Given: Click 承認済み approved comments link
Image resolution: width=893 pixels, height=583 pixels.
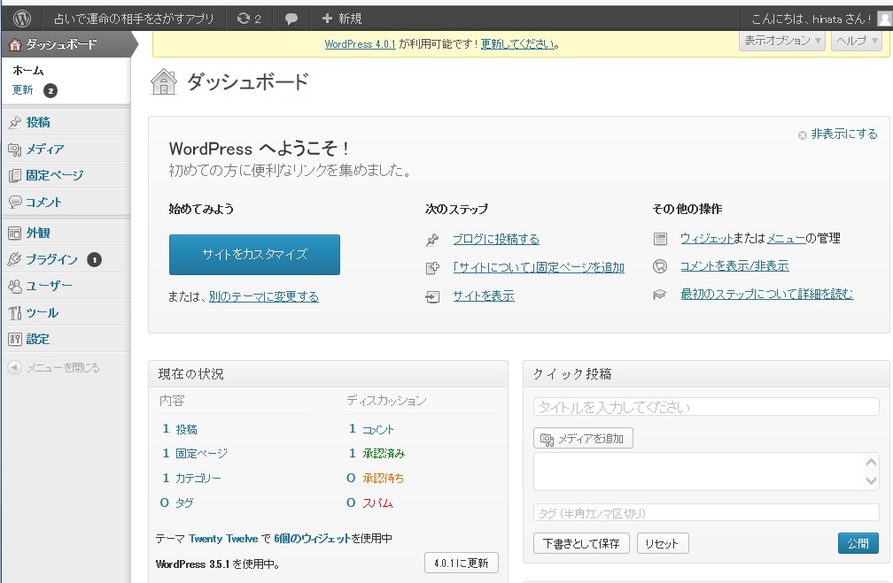Looking at the screenshot, I should (x=384, y=453).
